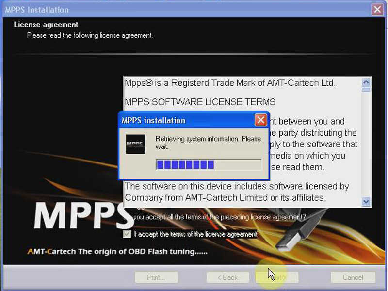Click the license text scroll-up arrow
This screenshot has height=291, width=388.
(366, 81)
